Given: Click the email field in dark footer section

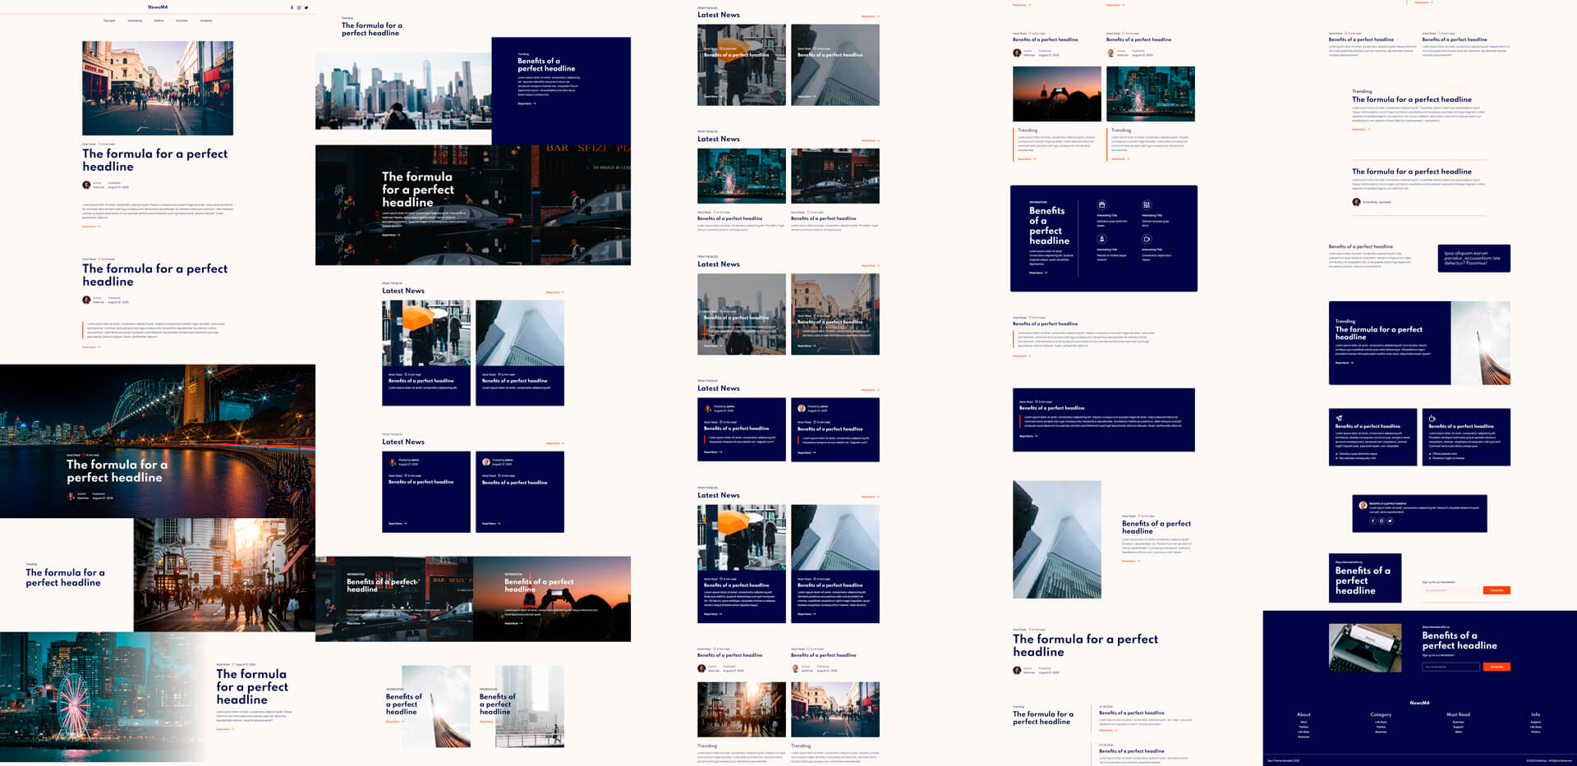Looking at the screenshot, I should (x=1451, y=667).
